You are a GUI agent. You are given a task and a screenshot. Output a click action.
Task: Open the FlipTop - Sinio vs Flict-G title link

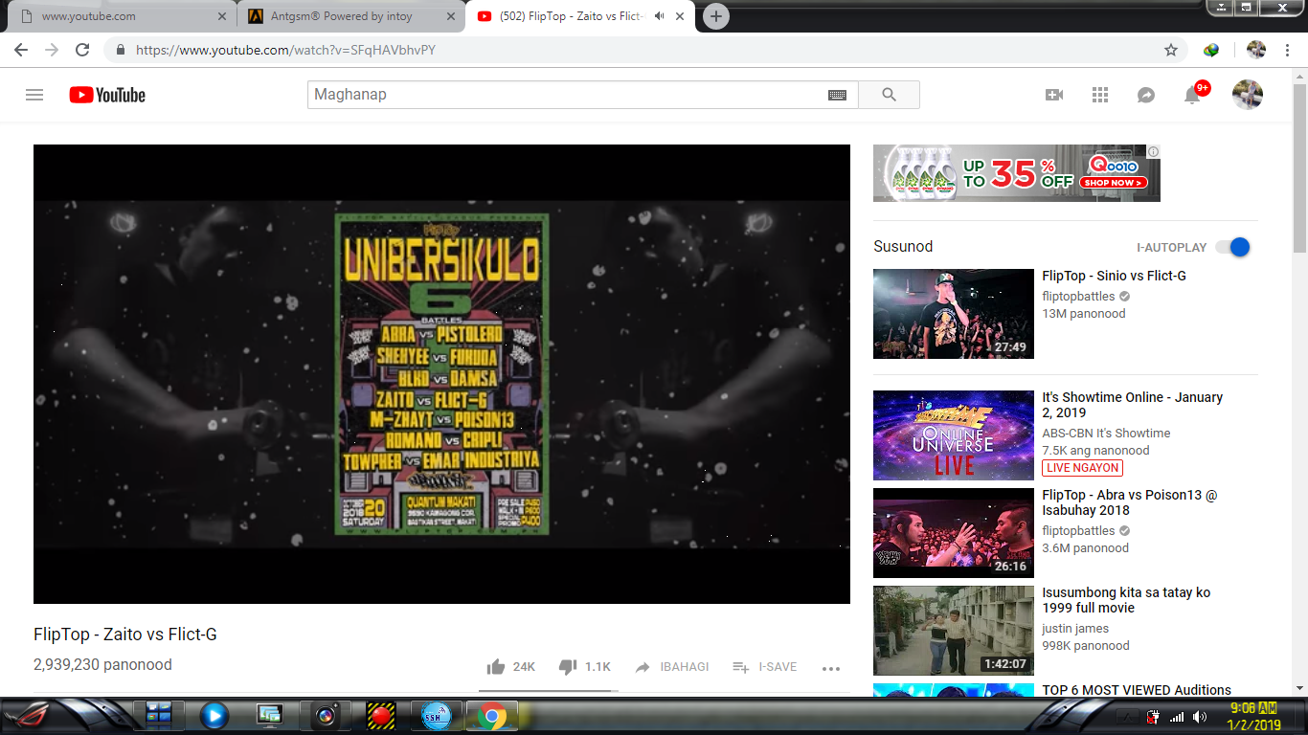click(x=1115, y=276)
